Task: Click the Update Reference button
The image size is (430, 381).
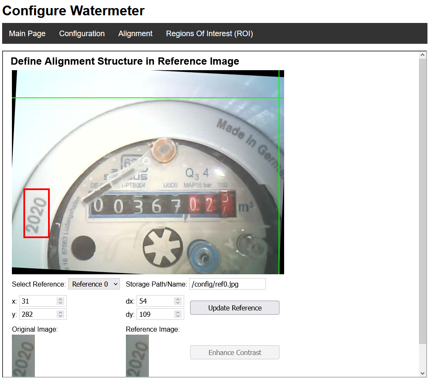Action: [x=235, y=308]
